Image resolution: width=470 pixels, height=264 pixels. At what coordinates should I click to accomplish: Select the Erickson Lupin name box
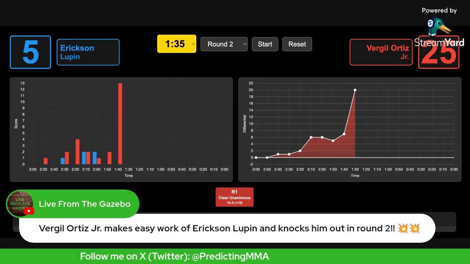[x=88, y=52]
